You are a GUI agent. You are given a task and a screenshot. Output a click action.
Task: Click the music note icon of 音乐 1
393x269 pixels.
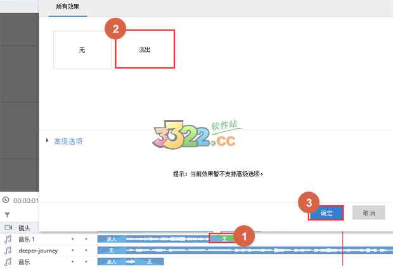point(8,239)
